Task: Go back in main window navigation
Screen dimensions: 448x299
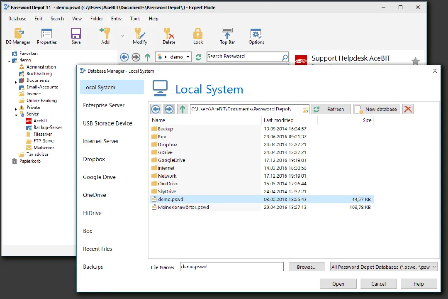Action: [124, 57]
